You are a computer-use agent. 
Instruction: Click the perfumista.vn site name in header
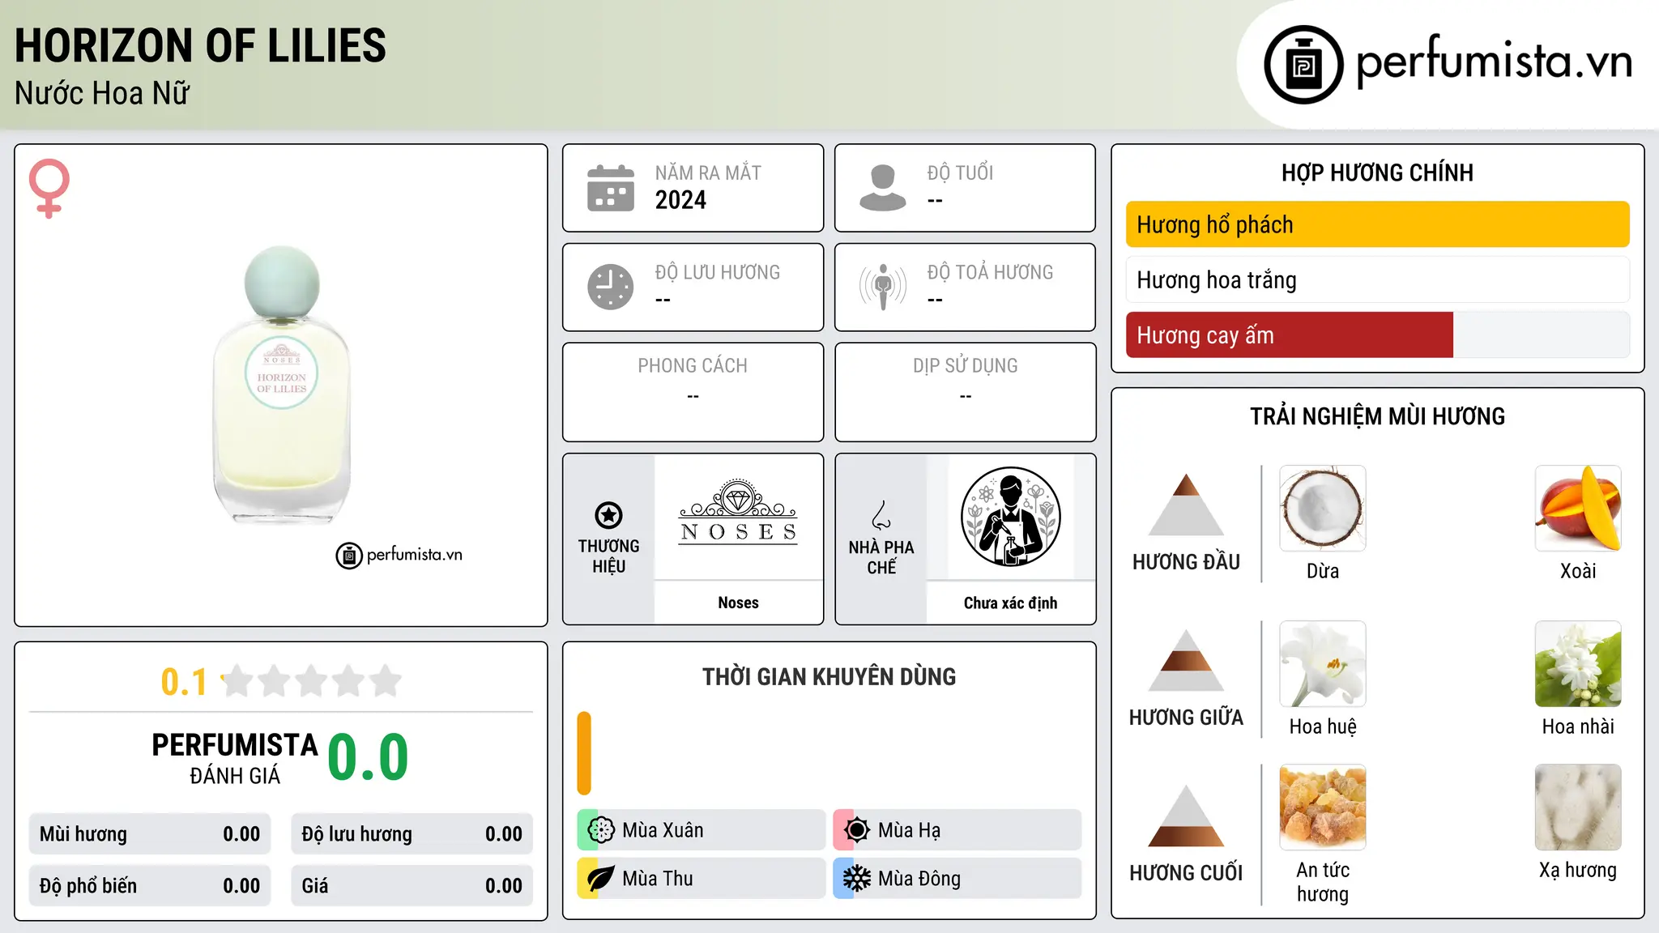(x=1495, y=62)
